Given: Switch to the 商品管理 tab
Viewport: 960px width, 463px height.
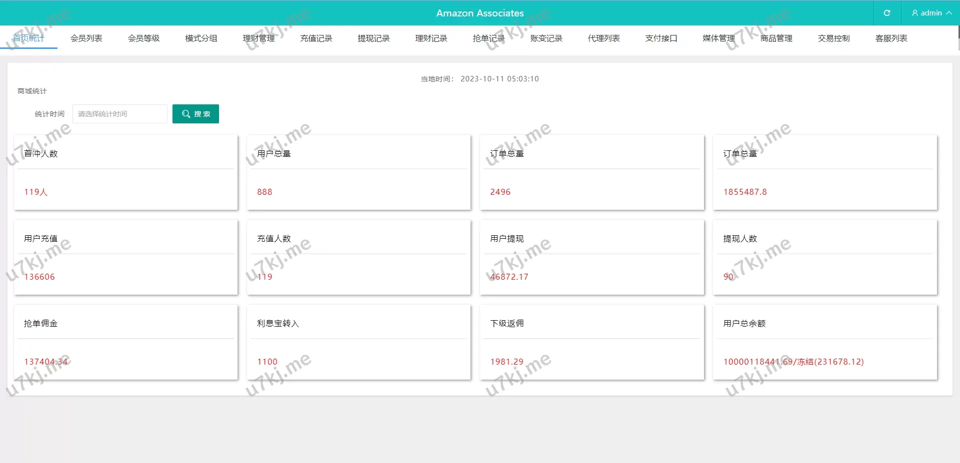Looking at the screenshot, I should pyautogui.click(x=776, y=38).
